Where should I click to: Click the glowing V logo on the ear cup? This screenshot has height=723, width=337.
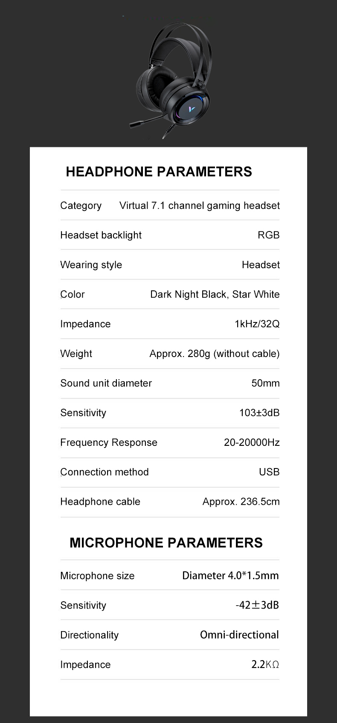tap(192, 109)
